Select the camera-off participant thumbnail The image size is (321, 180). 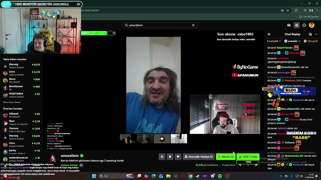[x=162, y=139]
